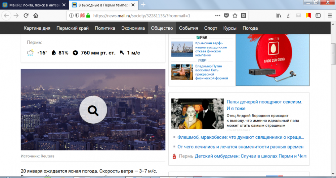Reload the page with the refresh icon
This screenshot has height=178, width=336.
(26, 15)
